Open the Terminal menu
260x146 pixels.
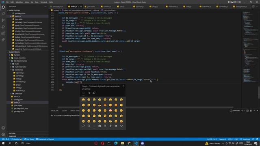coord(44,2)
